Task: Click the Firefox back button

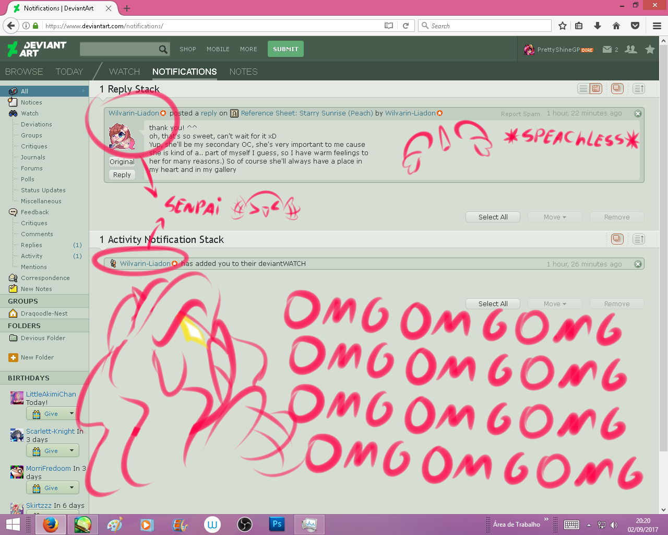Action: click(11, 26)
